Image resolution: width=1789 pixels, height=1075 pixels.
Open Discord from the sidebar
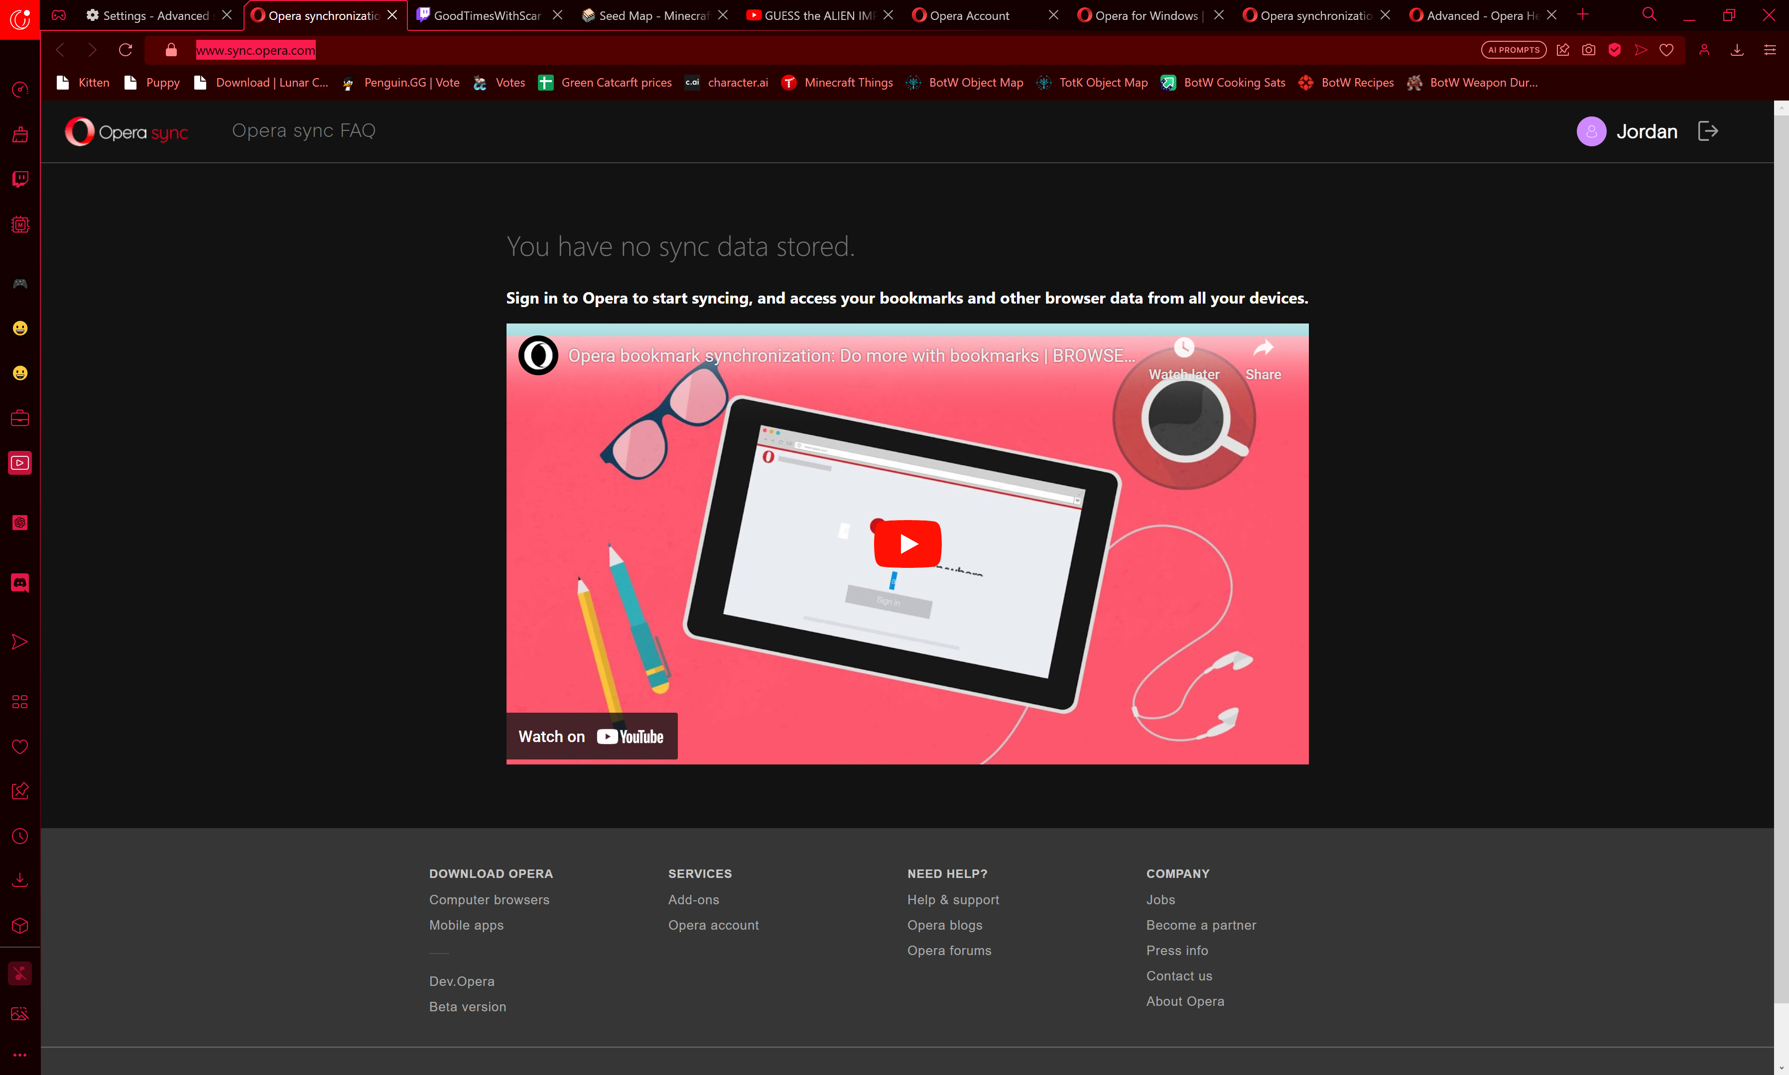coord(19,583)
